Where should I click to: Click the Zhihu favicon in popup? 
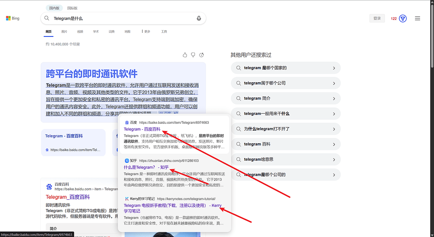tap(127, 161)
